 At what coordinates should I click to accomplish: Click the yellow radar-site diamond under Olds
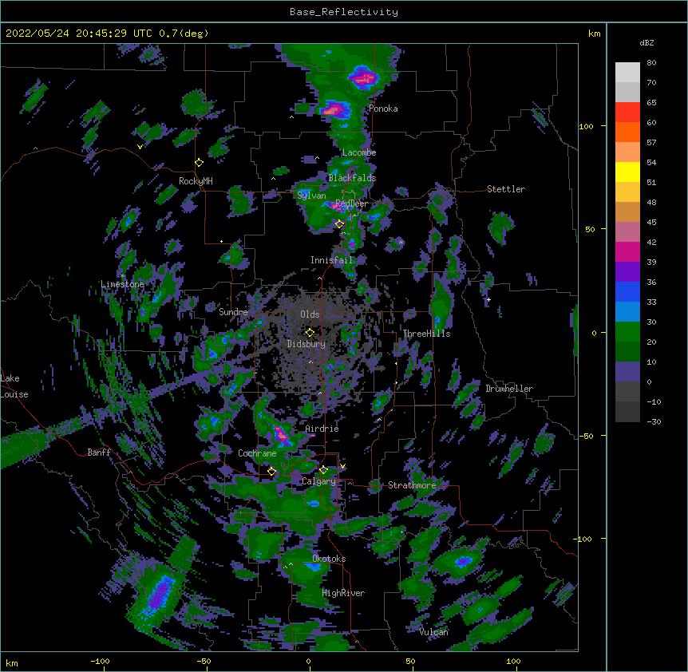click(x=310, y=333)
